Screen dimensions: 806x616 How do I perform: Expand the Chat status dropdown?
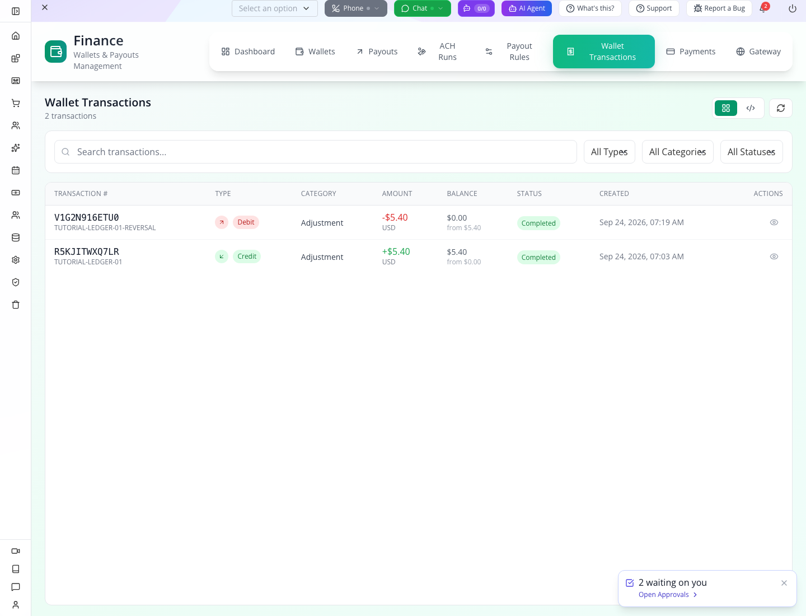[423, 8]
